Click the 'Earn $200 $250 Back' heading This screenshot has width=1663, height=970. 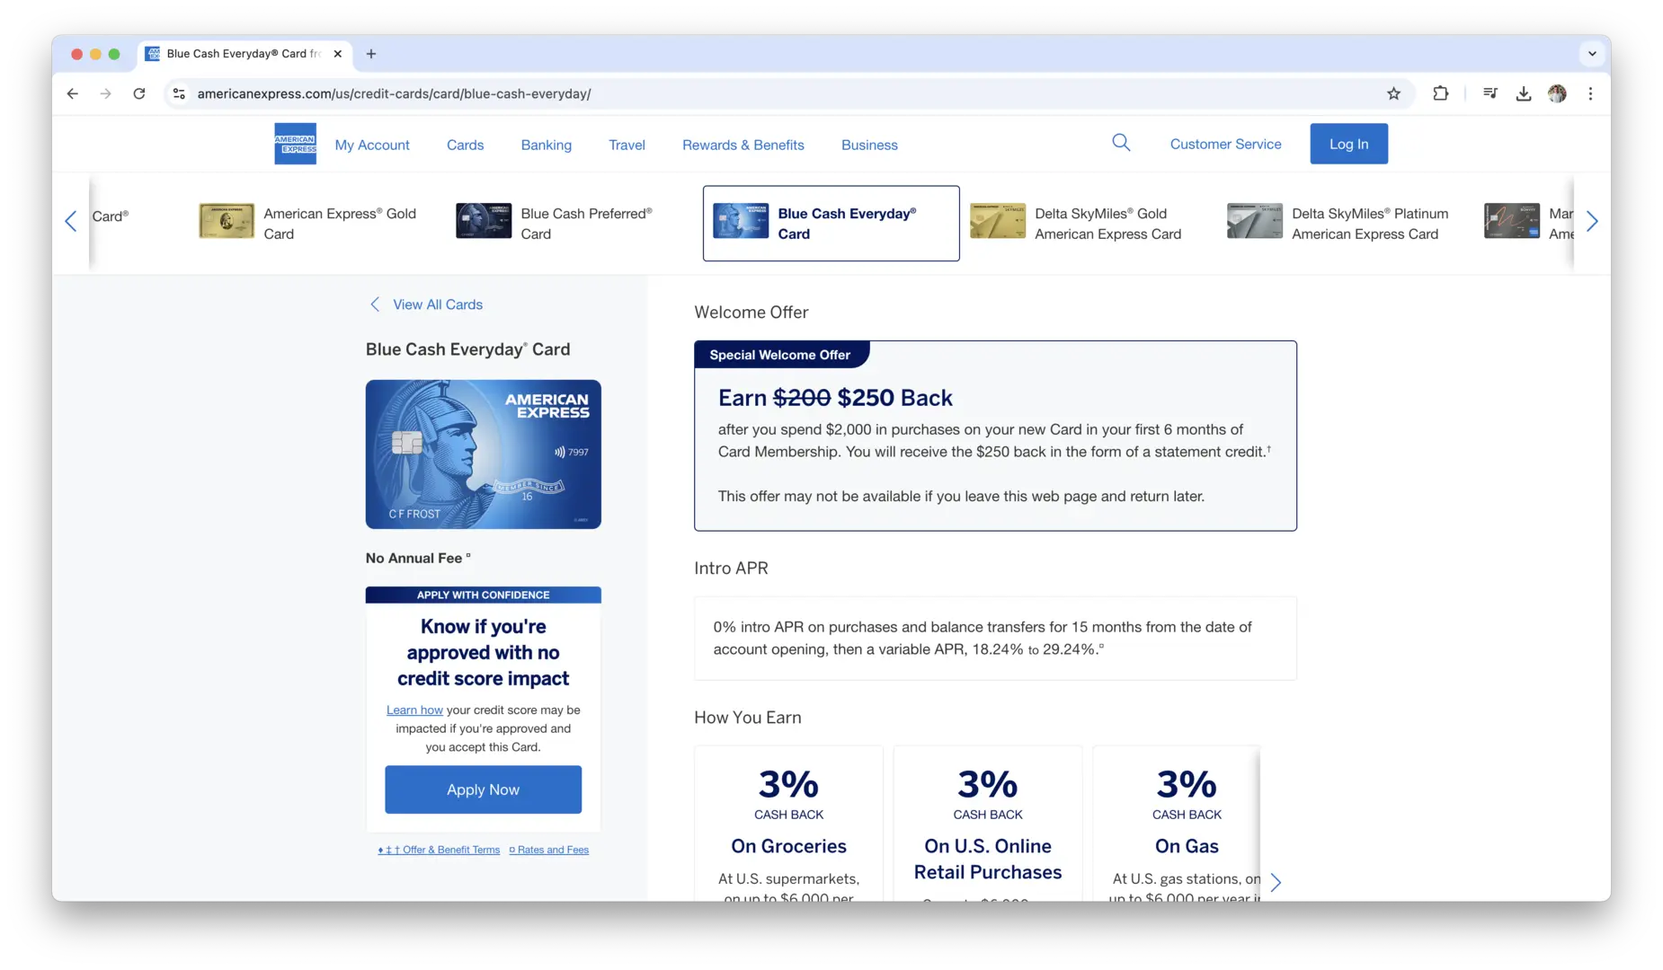pos(835,398)
